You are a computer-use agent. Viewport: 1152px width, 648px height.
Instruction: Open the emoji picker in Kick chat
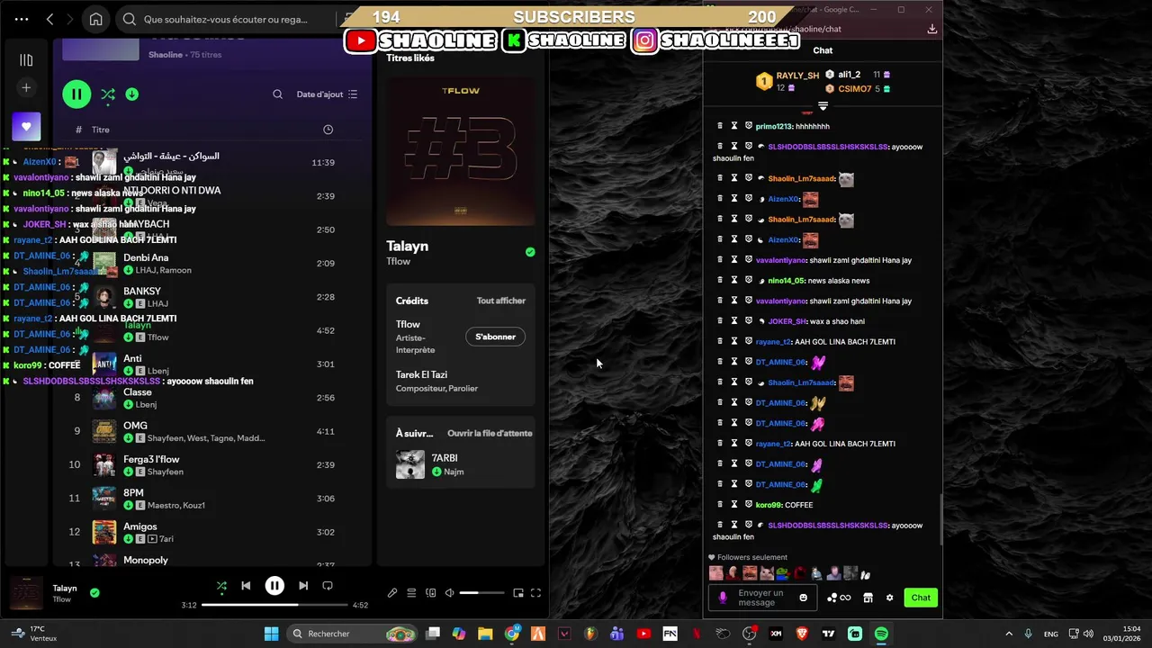pos(804,598)
